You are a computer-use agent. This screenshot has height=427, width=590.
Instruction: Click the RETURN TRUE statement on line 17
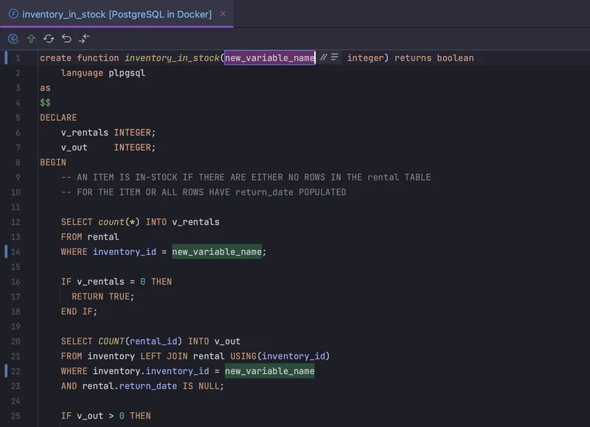click(x=102, y=296)
